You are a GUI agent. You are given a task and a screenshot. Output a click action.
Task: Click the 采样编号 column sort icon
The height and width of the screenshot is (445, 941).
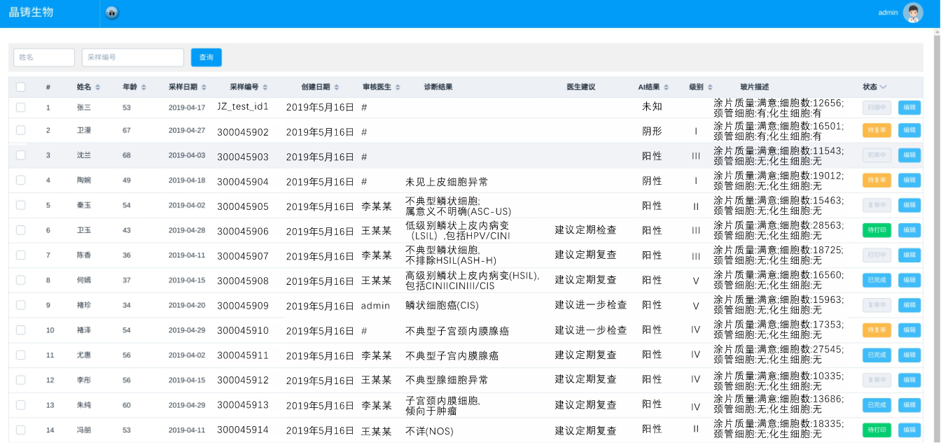coord(265,87)
